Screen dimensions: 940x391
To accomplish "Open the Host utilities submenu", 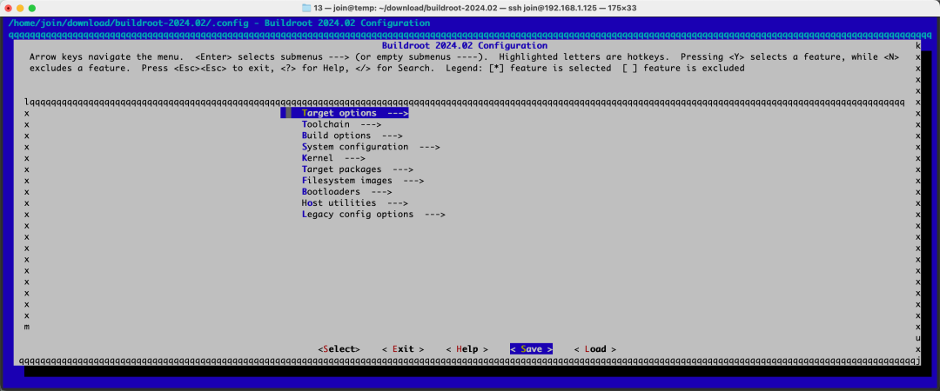I will pos(355,203).
